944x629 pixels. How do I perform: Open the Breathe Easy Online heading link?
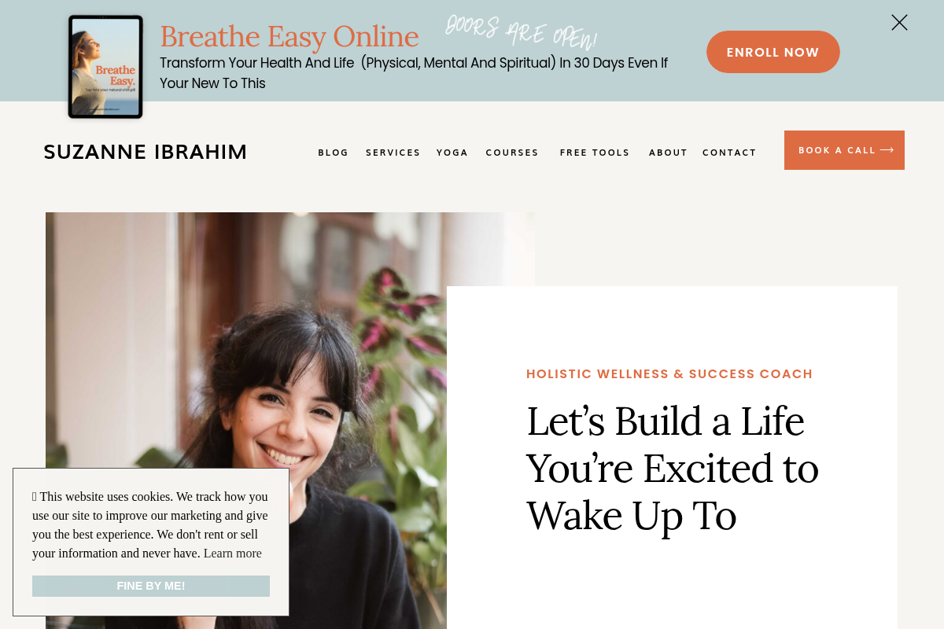pos(289,36)
